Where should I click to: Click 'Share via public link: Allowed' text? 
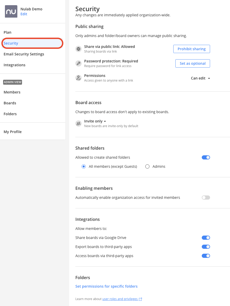point(110,47)
